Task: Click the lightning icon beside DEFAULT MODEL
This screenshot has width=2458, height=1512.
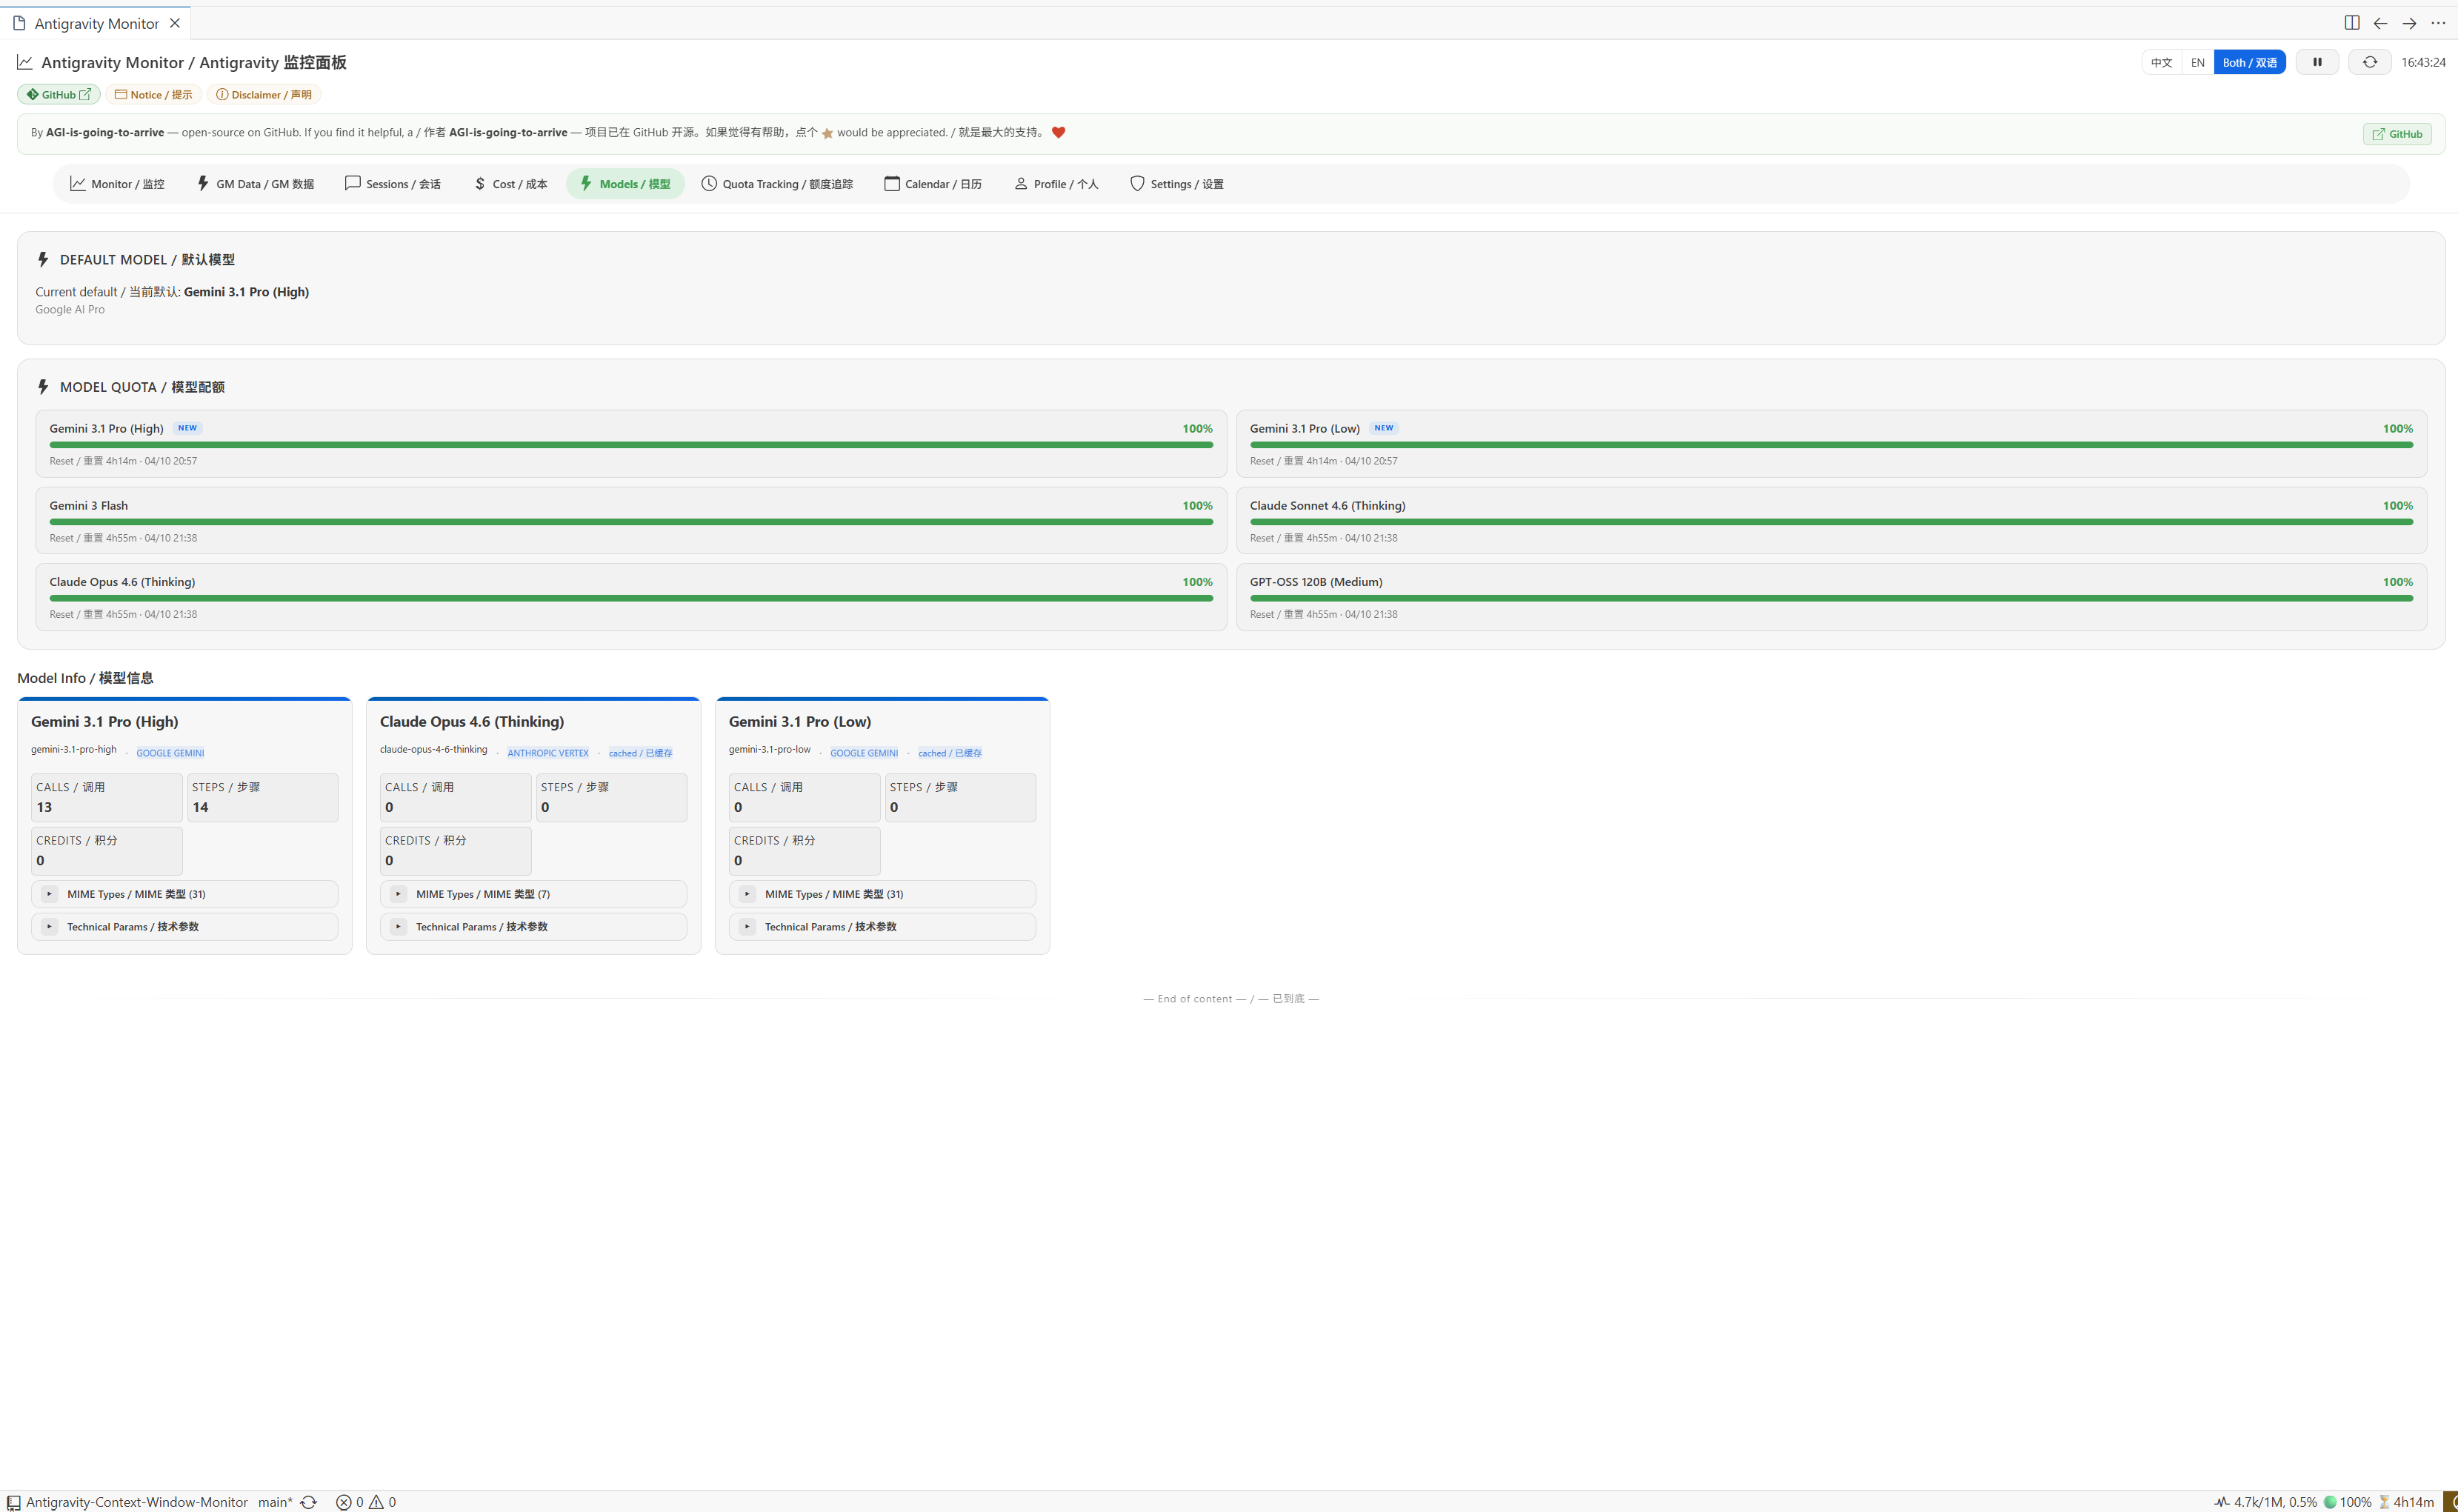Action: 43,259
